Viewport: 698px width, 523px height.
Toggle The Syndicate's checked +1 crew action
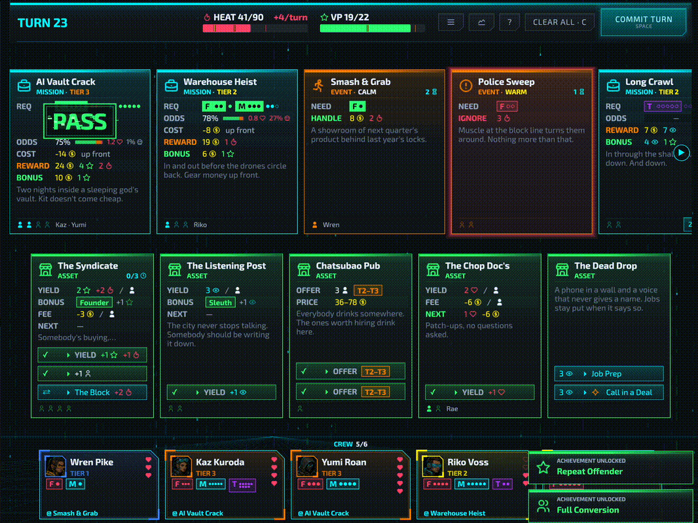pyautogui.click(x=92, y=374)
